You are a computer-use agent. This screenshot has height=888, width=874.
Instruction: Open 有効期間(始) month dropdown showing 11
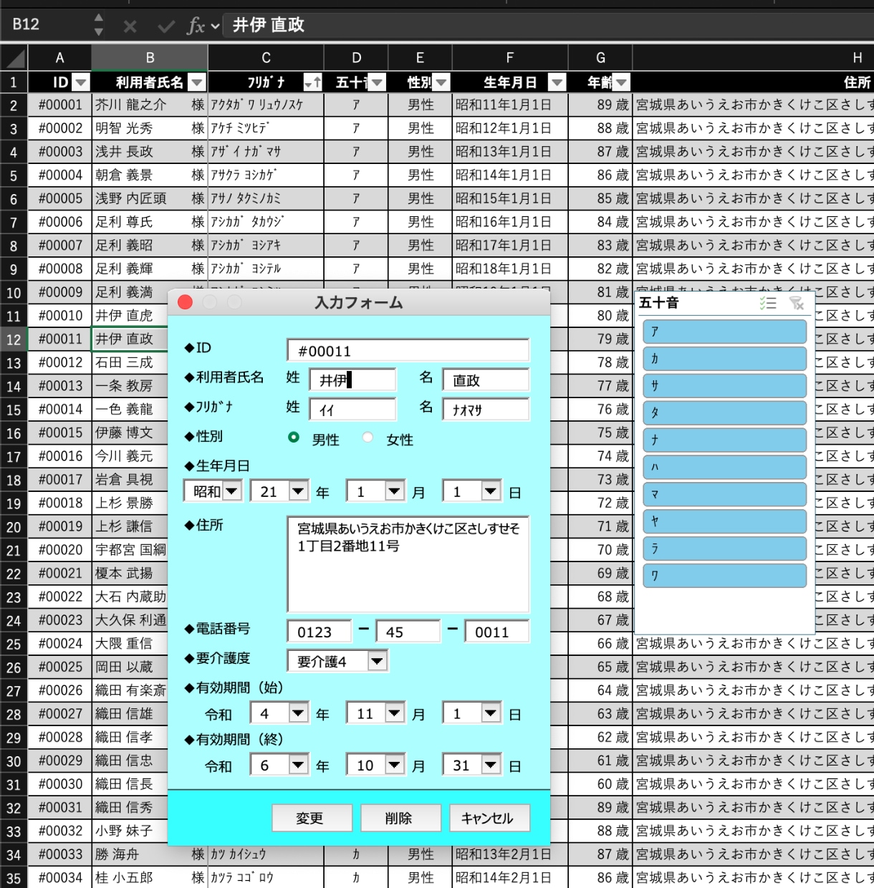[x=395, y=713]
